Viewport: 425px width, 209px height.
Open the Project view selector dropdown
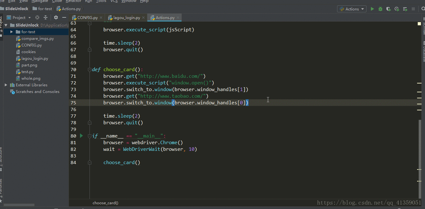coord(19,17)
